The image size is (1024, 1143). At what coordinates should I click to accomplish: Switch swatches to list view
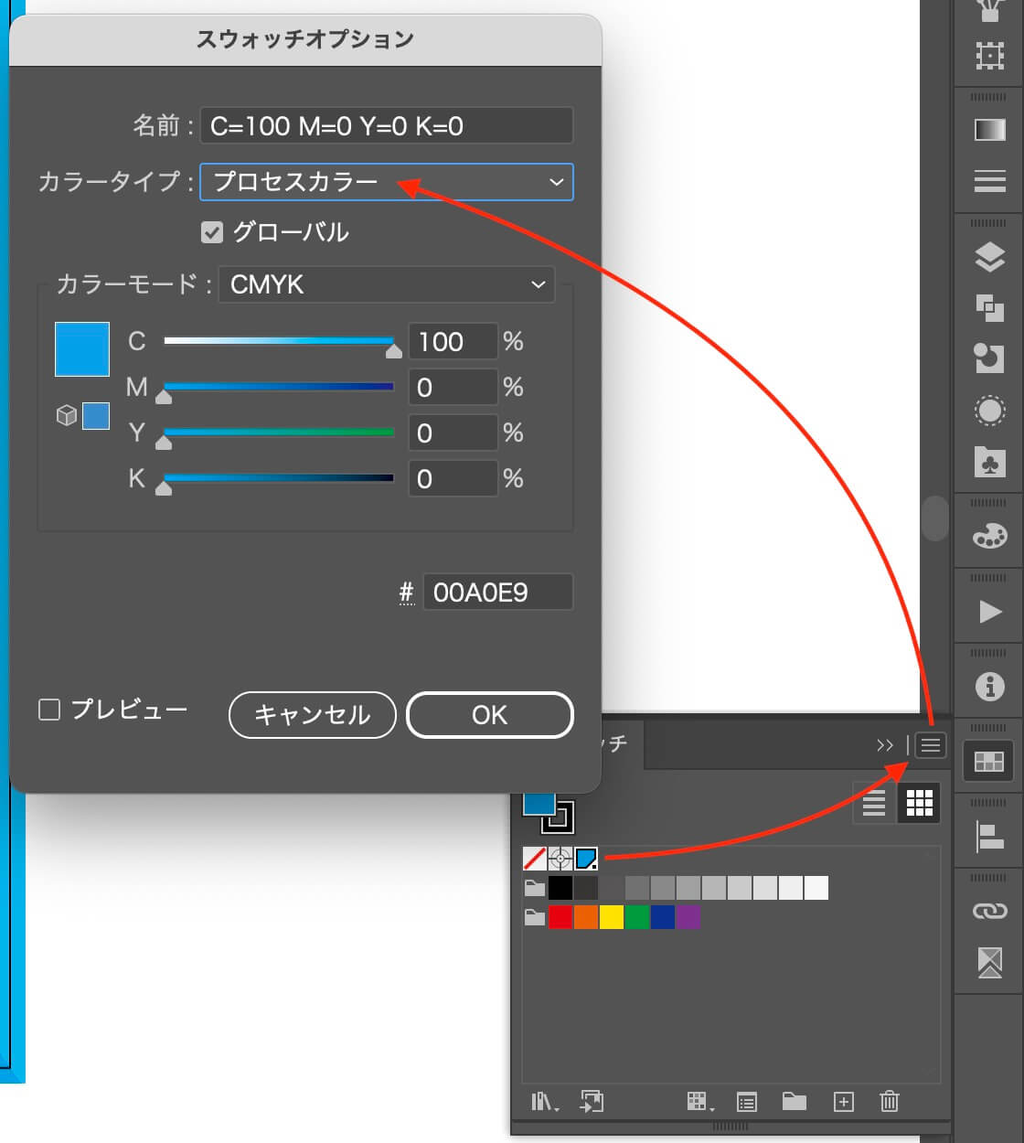pyautogui.click(x=874, y=803)
